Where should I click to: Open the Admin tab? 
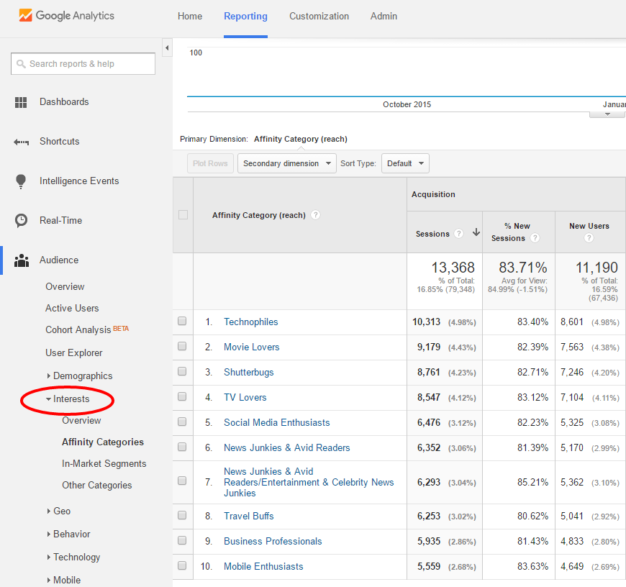click(x=384, y=17)
